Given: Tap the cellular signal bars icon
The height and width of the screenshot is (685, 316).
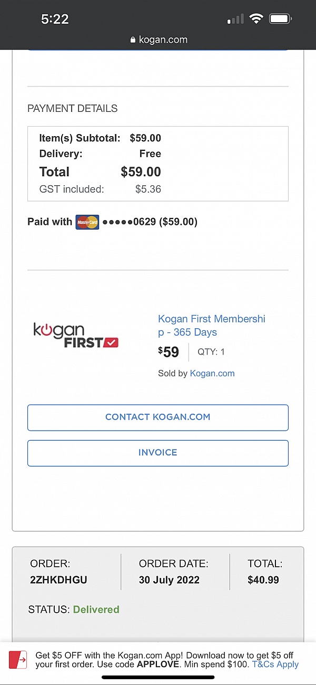Looking at the screenshot, I should 235,20.
